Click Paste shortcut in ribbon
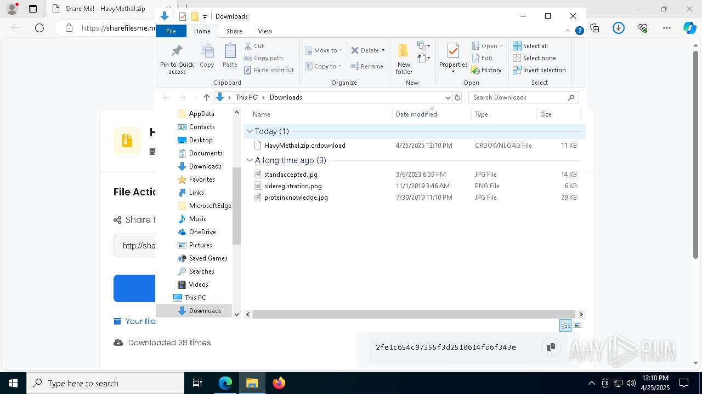This screenshot has width=702, height=394. pos(269,70)
